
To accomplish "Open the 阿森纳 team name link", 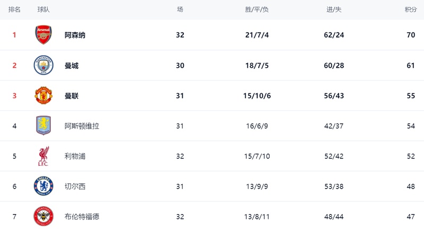I will click(x=75, y=35).
